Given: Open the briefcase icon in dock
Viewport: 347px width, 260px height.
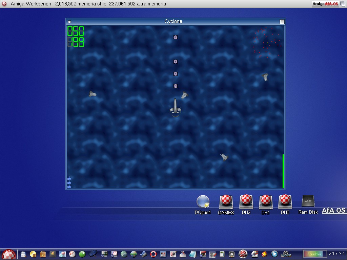Looking at the screenshot, I should click(x=43, y=254).
